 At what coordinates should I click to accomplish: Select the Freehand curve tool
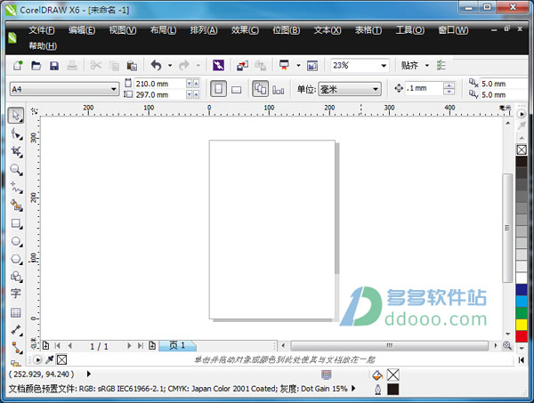click(x=16, y=187)
